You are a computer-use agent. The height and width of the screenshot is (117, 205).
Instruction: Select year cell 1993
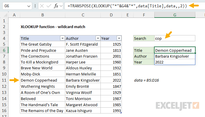click(111, 111)
